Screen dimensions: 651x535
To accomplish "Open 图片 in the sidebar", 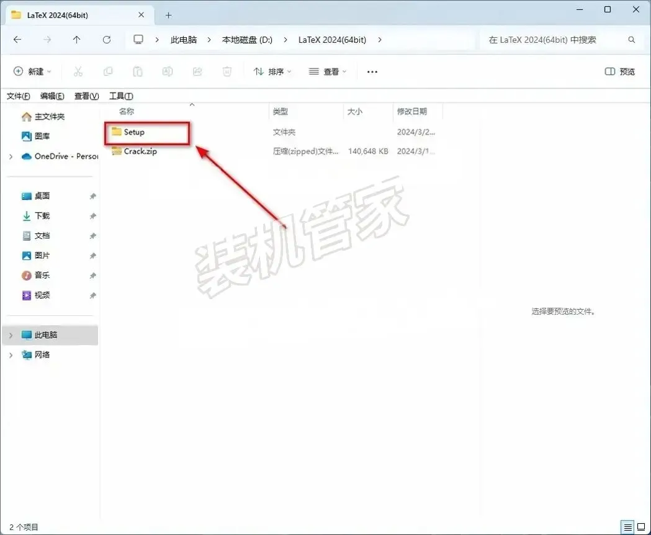I will click(36, 256).
